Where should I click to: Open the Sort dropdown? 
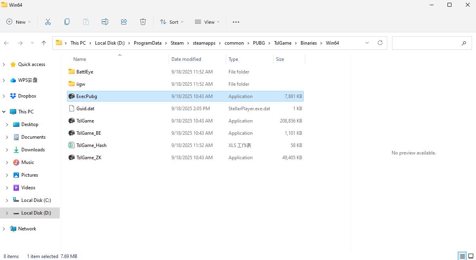click(171, 22)
